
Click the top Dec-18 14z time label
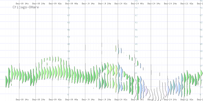pyautogui.click(x=22, y=4)
